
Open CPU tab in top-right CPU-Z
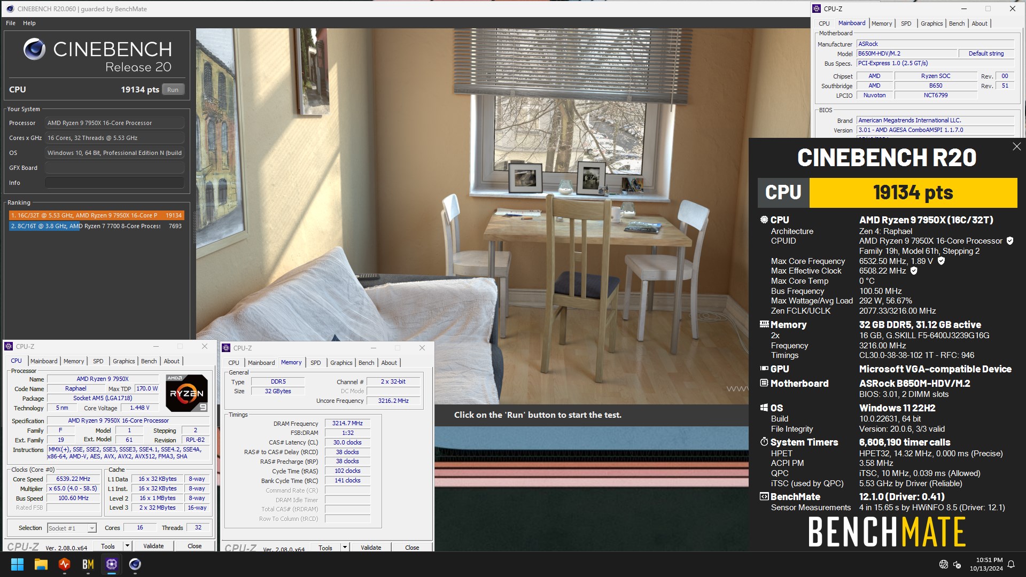click(x=824, y=24)
